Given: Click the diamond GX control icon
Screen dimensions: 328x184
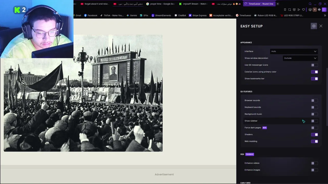Looking at the screenshot, I should click(319, 10).
